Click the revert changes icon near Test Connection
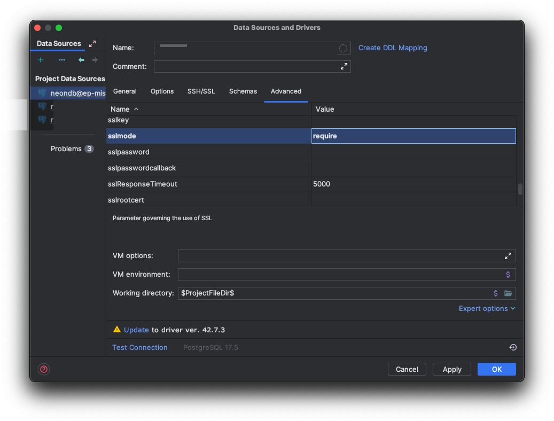Viewport: 554px width, 421px height. coord(513,347)
